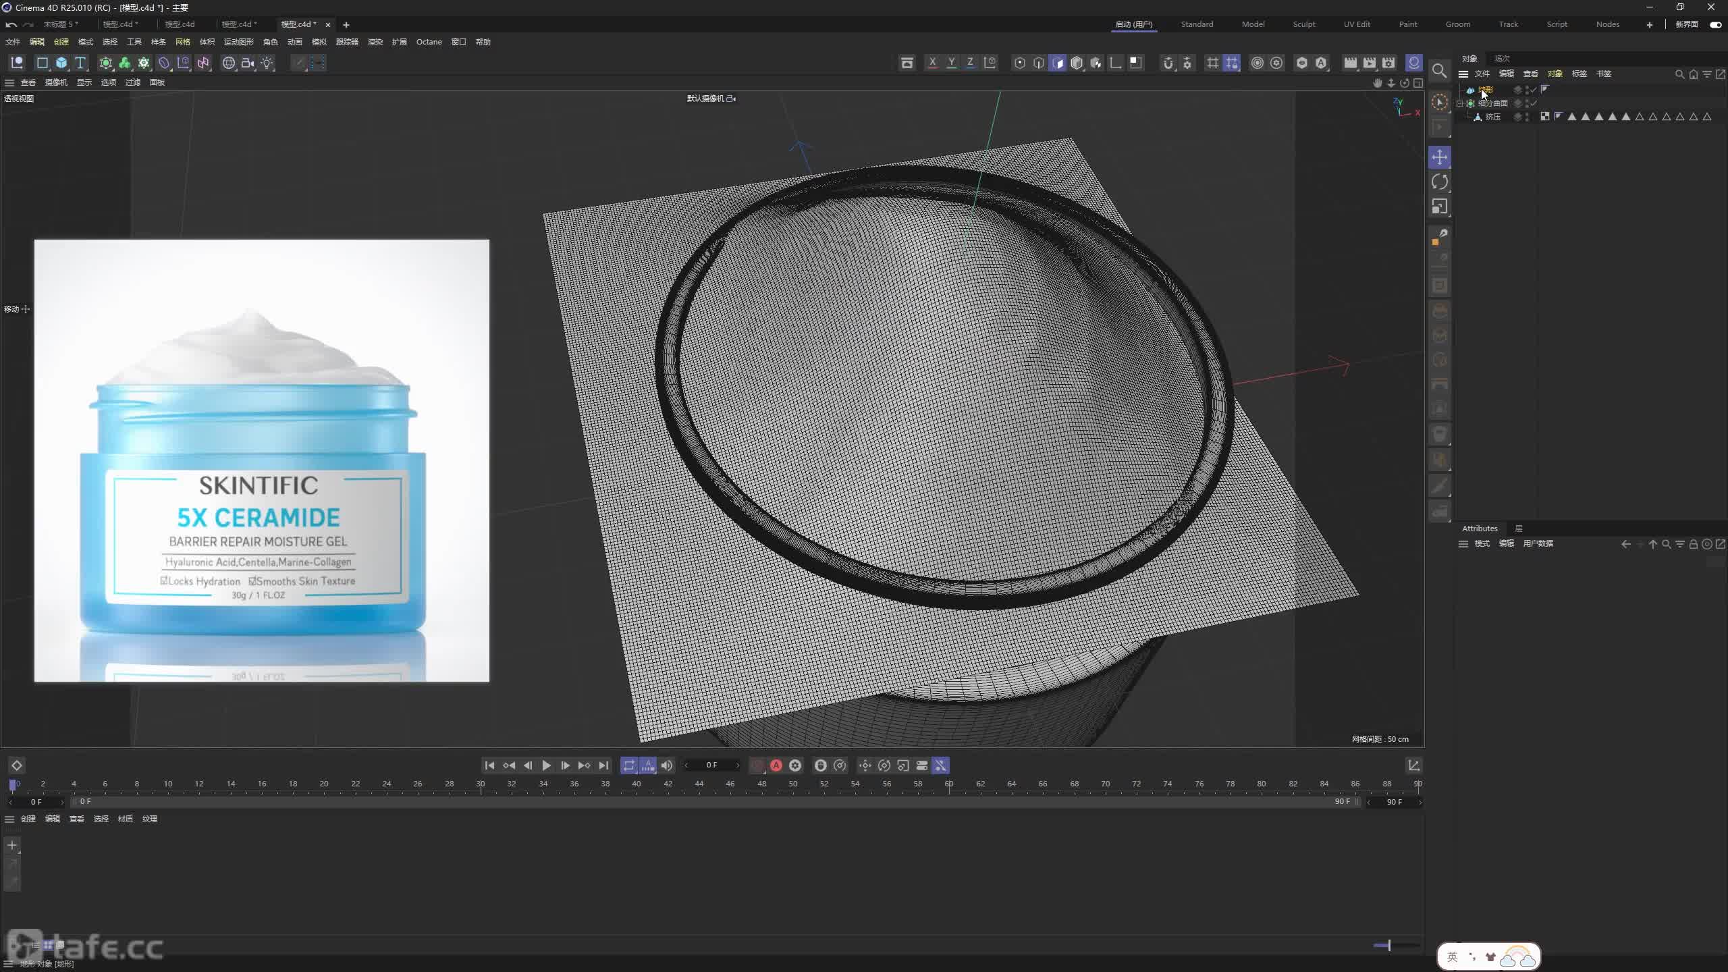1728x972 pixels.
Task: Toggle Polygons mode button
Action: (x=1058, y=63)
